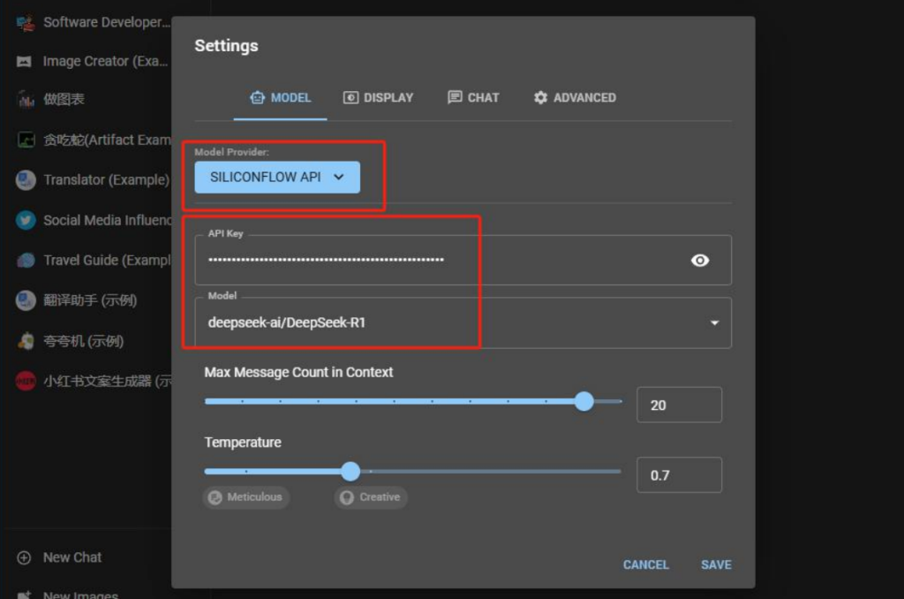
Task: Click the New Chat plus icon
Action: tap(24, 557)
